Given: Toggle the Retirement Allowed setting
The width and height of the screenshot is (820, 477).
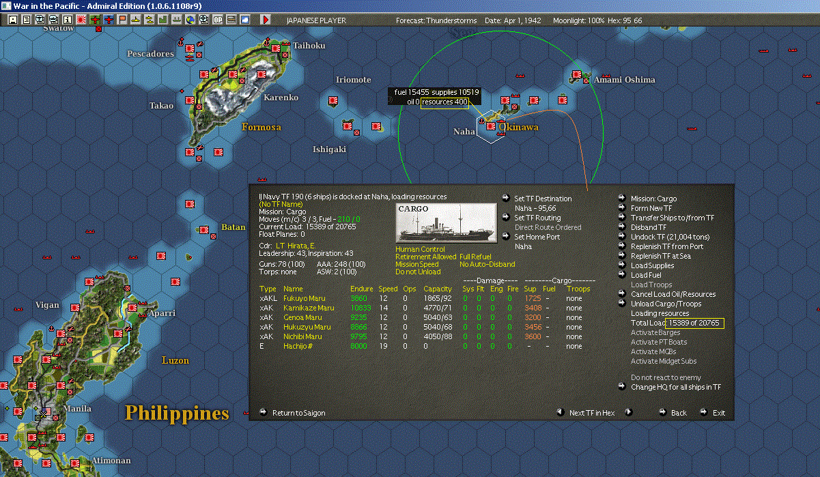Looking at the screenshot, I should coord(425,257).
